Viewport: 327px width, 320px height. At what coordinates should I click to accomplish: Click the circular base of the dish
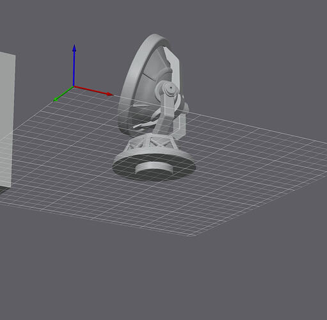[x=154, y=165]
